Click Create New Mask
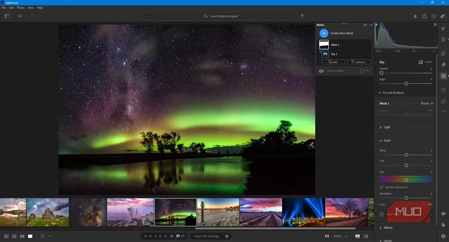Viewport: 449px width, 242px height. point(336,33)
